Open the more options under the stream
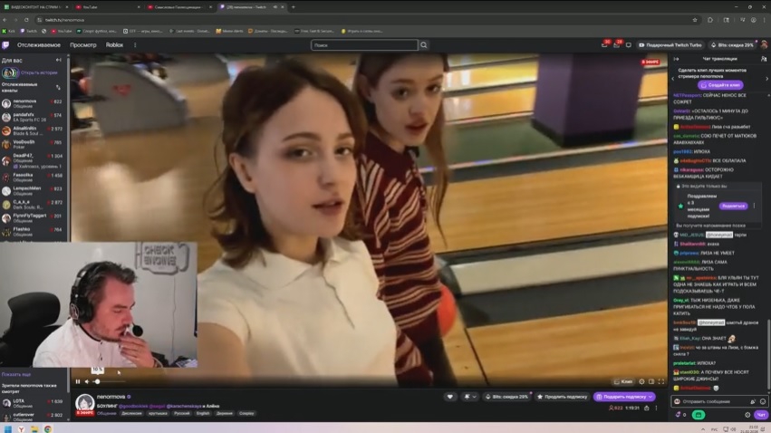 [x=656, y=408]
